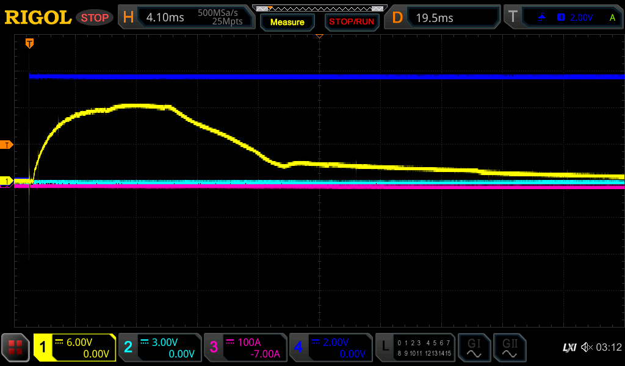Viewport: 625px width, 366px height.
Task: Open trigger T settings panel
Action: coord(563,18)
